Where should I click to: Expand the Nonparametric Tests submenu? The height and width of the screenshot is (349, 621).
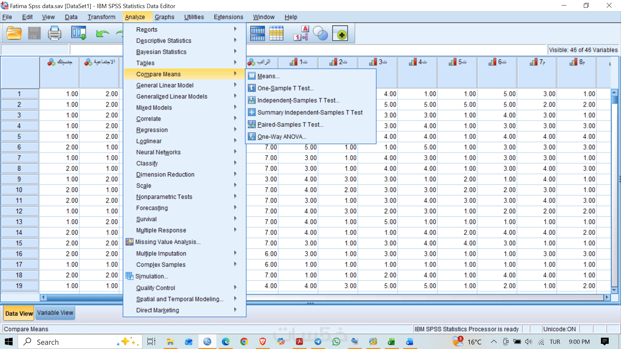(x=164, y=197)
